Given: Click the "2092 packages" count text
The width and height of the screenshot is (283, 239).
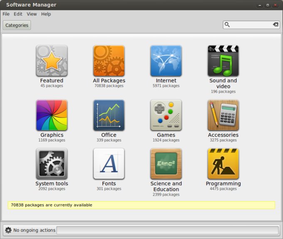Looking at the screenshot, I should point(52,189).
